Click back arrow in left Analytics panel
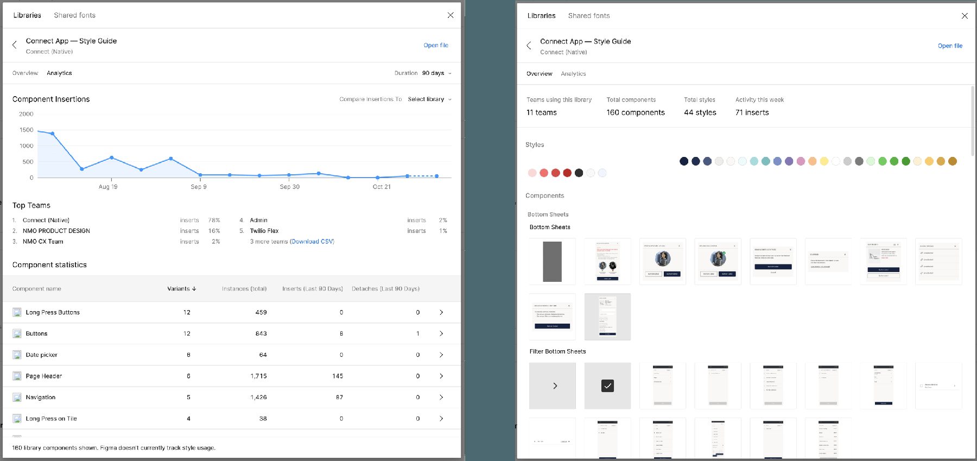977x461 pixels. (15, 45)
